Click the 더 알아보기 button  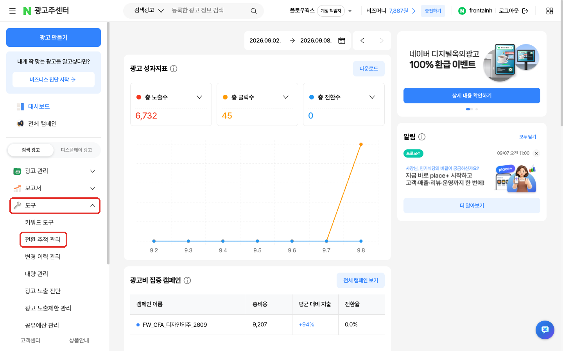coord(472,206)
